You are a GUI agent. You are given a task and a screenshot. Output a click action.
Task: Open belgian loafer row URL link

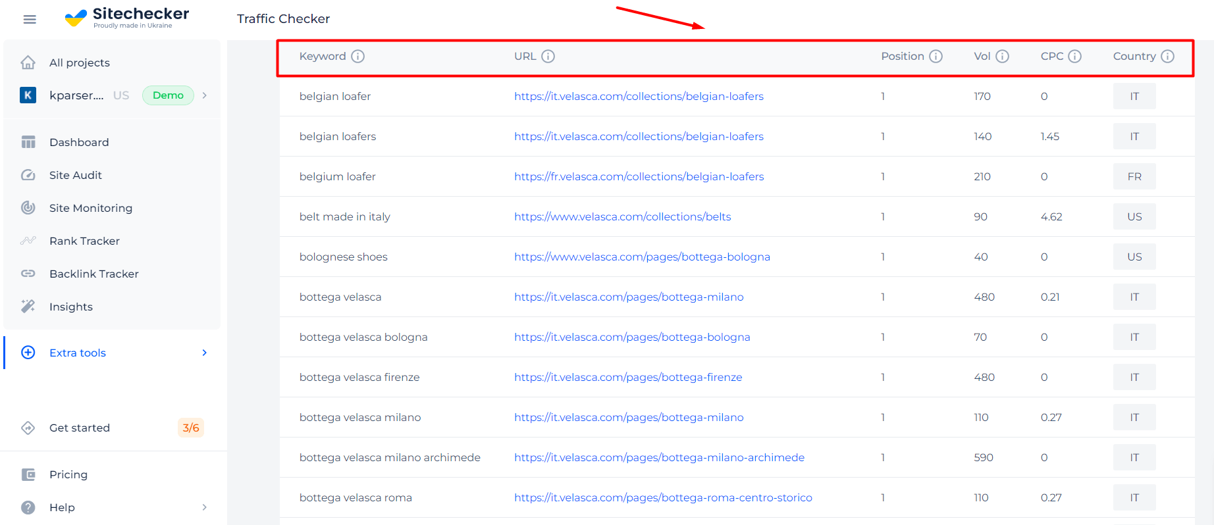[639, 96]
